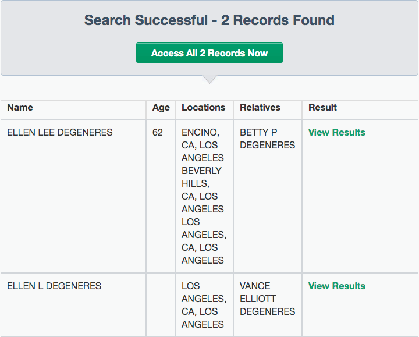Click the Result column header
The width and height of the screenshot is (419, 337).
click(322, 107)
